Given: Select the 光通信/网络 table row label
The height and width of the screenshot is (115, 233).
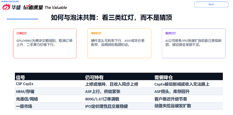Looking at the screenshot, I should (x=27, y=99).
